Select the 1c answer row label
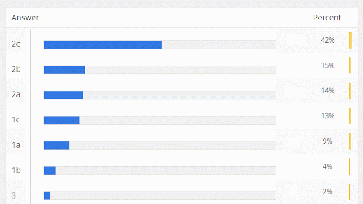This screenshot has height=204, width=363. [x=16, y=120]
